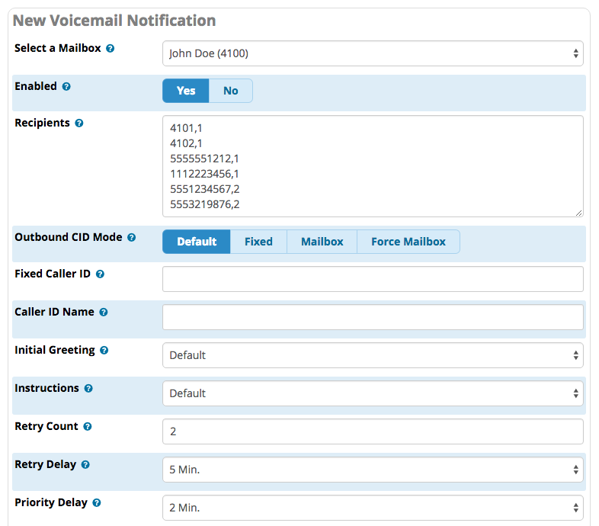Click the Recipients help question mark icon
599x526 pixels.
[x=79, y=123]
